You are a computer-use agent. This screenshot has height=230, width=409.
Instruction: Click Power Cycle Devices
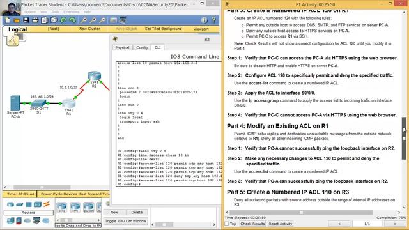pyautogui.click(x=59, y=194)
